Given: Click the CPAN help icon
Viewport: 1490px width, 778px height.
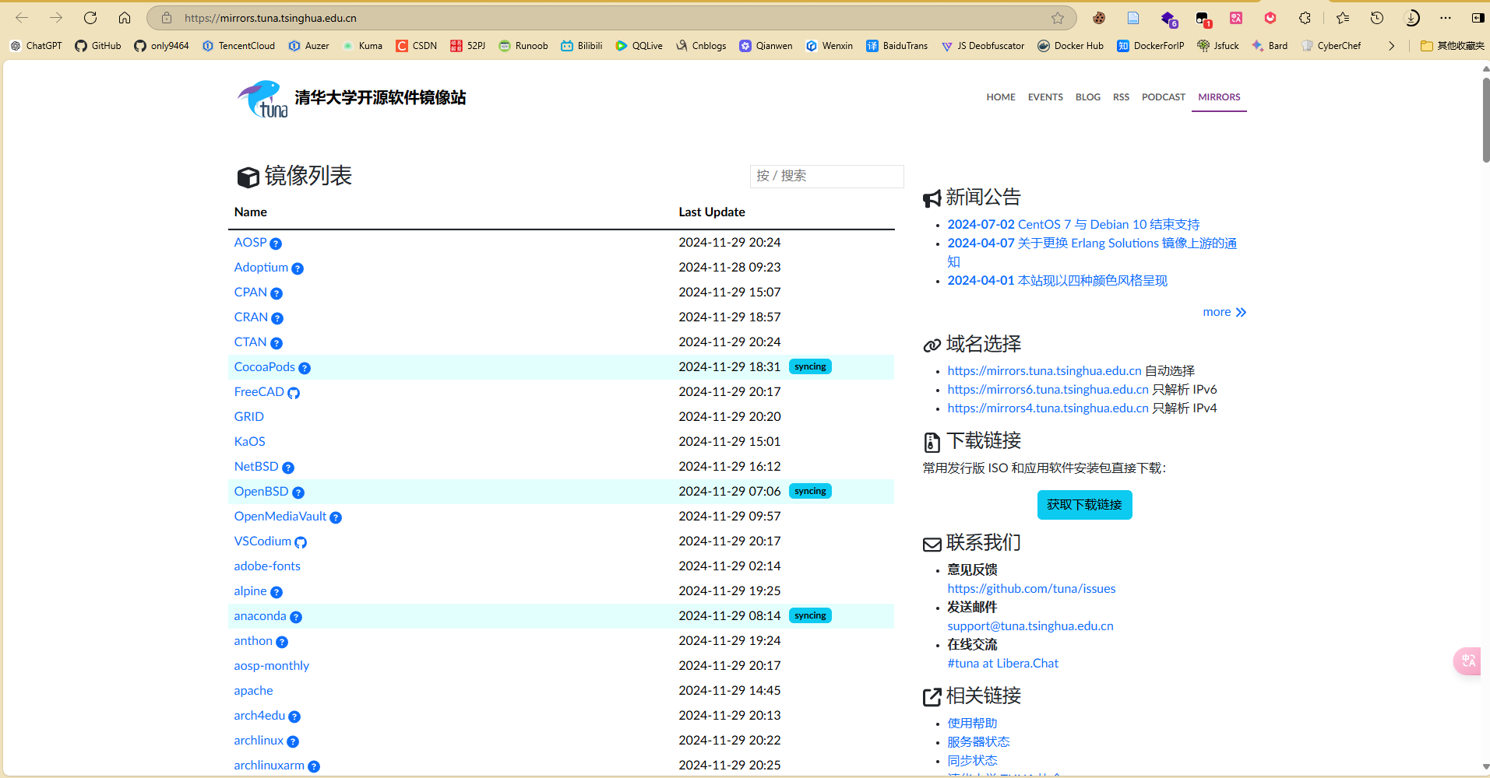Looking at the screenshot, I should point(277,293).
